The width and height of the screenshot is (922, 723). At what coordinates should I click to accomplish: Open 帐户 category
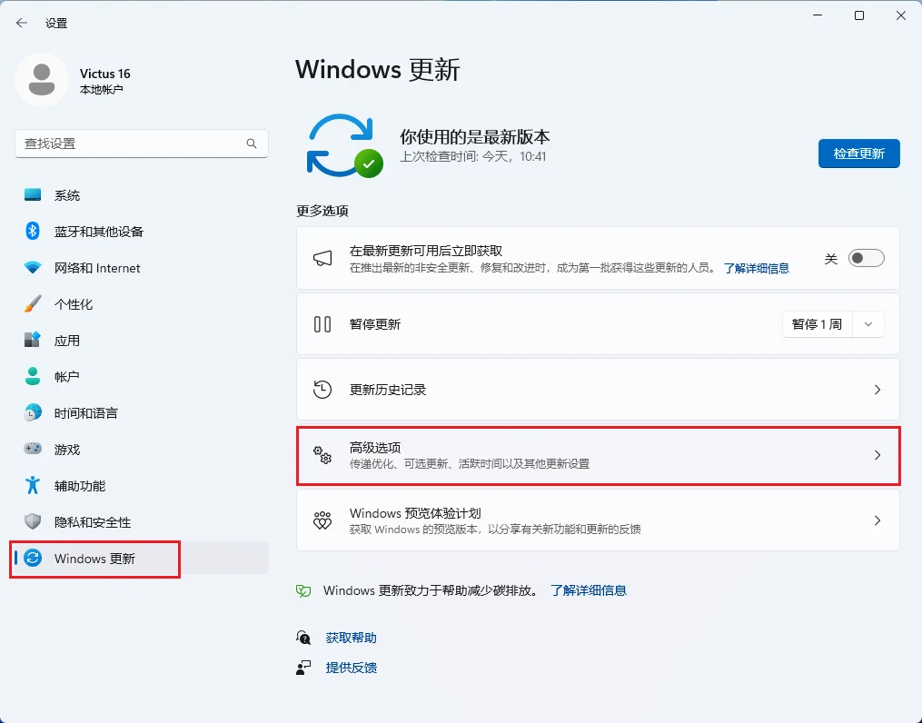click(141, 376)
